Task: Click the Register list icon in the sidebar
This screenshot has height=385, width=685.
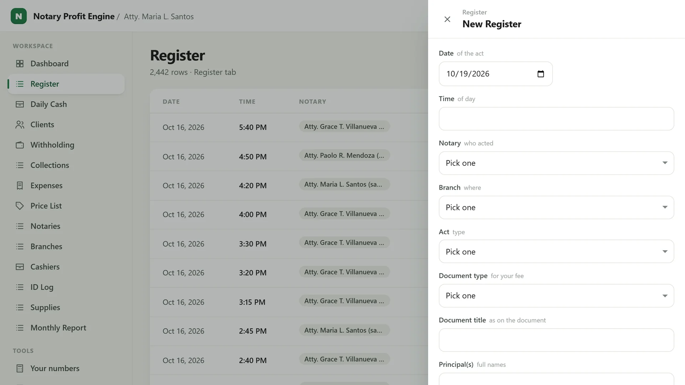Action: point(20,84)
